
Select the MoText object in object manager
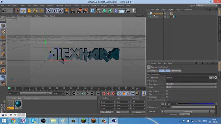pyautogui.click(x=155, y=17)
